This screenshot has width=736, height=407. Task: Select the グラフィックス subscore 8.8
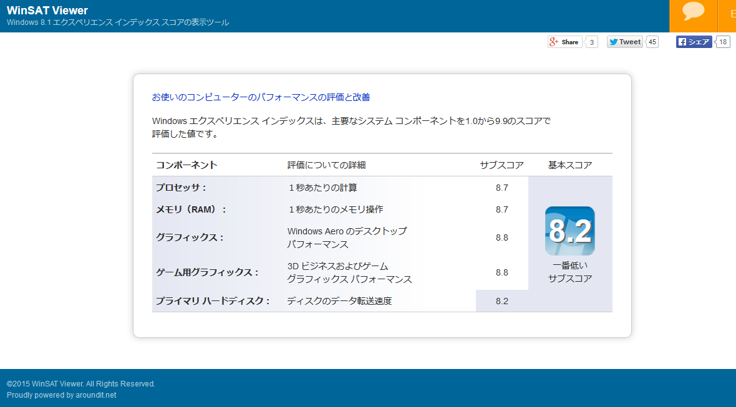(x=501, y=237)
